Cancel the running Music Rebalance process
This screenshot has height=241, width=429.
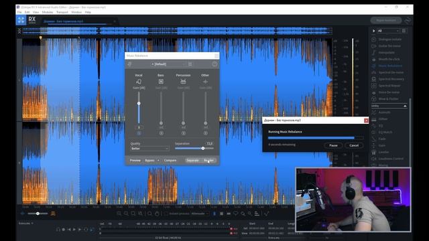[354, 145]
